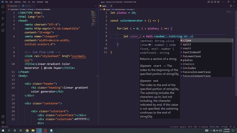The image size is (237, 133).
Task: Close the String.slice documentation popup
Action: click(178, 40)
